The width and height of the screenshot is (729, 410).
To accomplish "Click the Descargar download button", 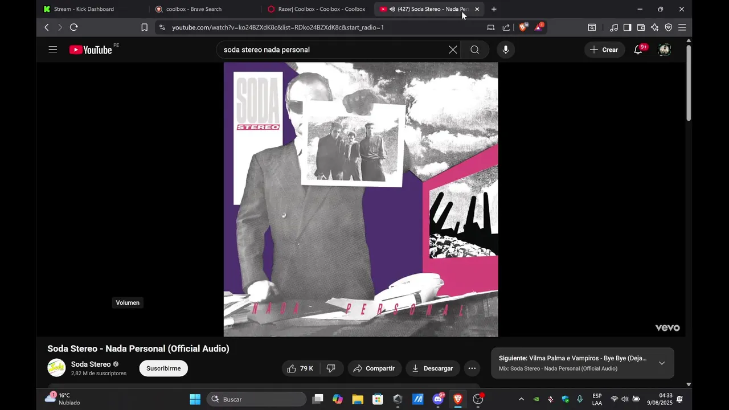I will point(432,368).
